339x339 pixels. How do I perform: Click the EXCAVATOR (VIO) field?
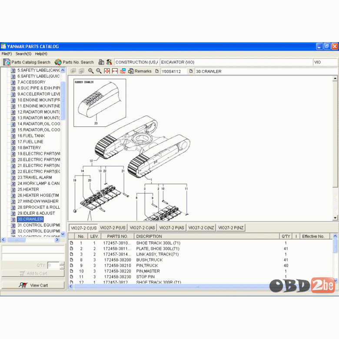236,62
